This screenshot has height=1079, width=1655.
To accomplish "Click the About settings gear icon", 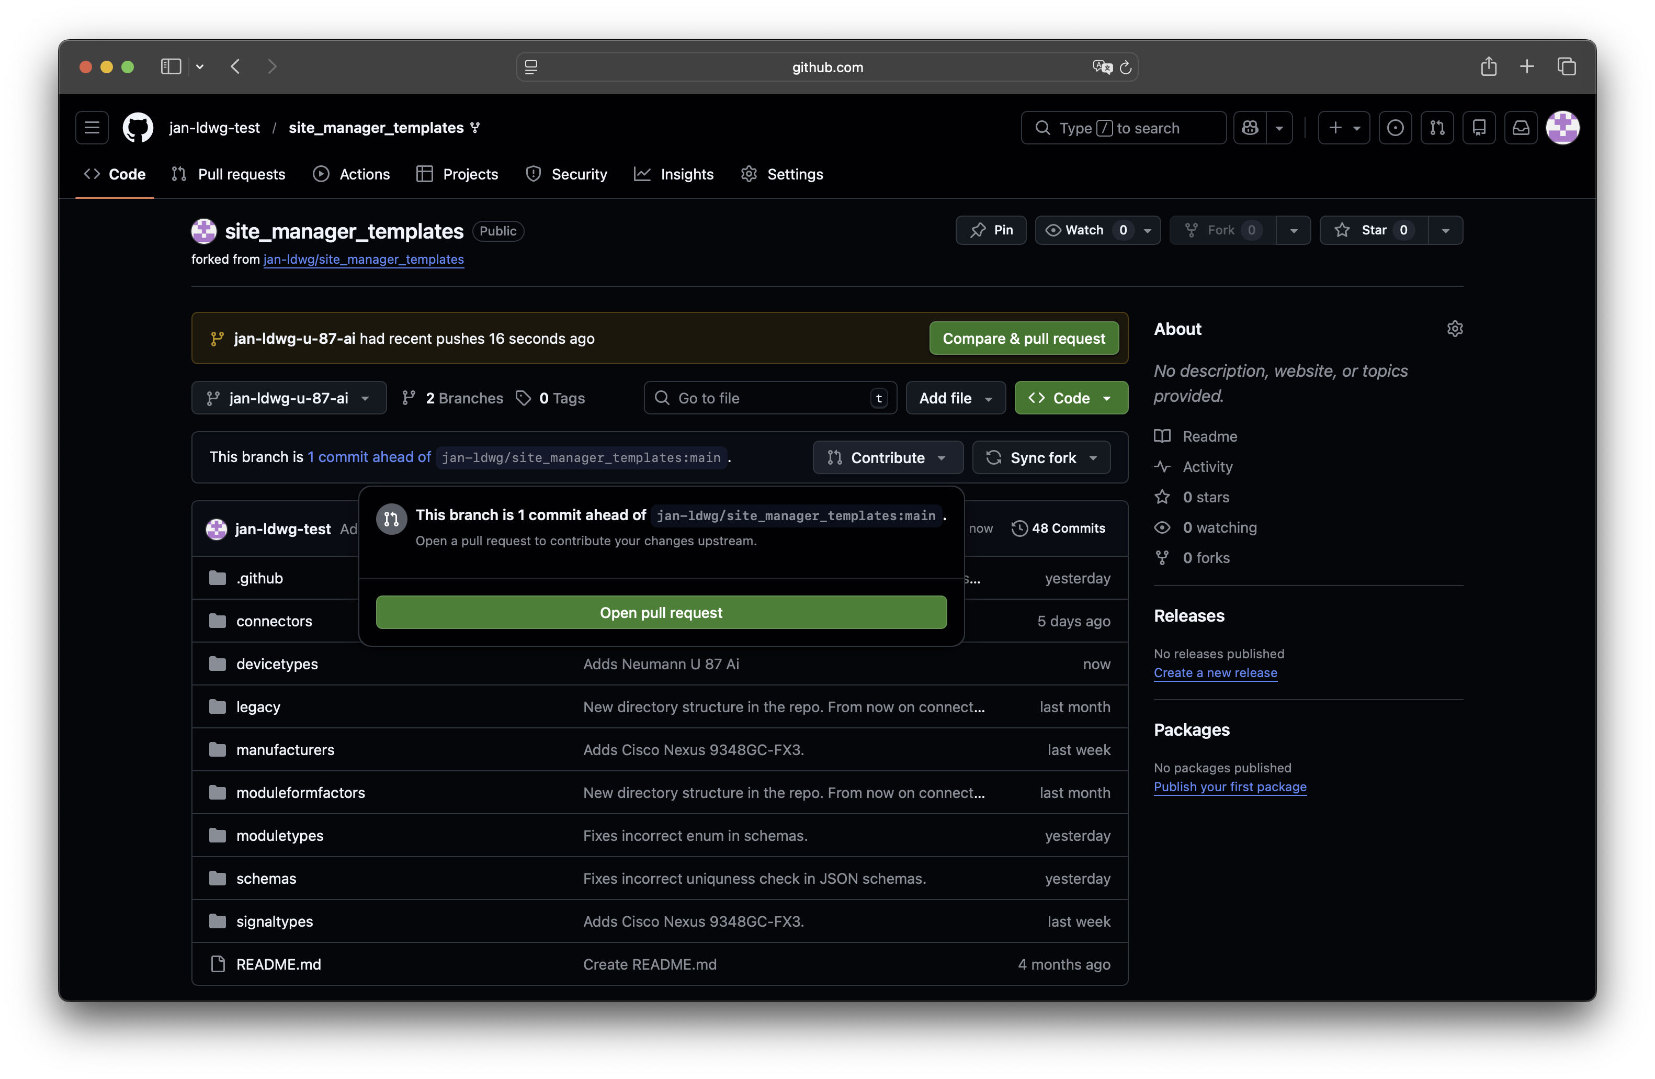I will point(1454,329).
